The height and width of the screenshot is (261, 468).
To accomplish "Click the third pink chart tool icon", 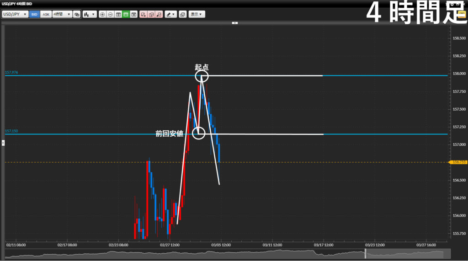I will coord(159,14).
